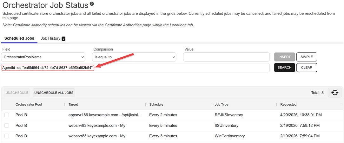
Task: Open the Comparison dropdown showing is equal to
Action: [x=134, y=57]
